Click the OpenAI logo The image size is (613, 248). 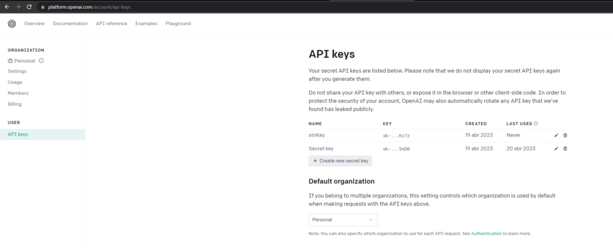coord(12,24)
